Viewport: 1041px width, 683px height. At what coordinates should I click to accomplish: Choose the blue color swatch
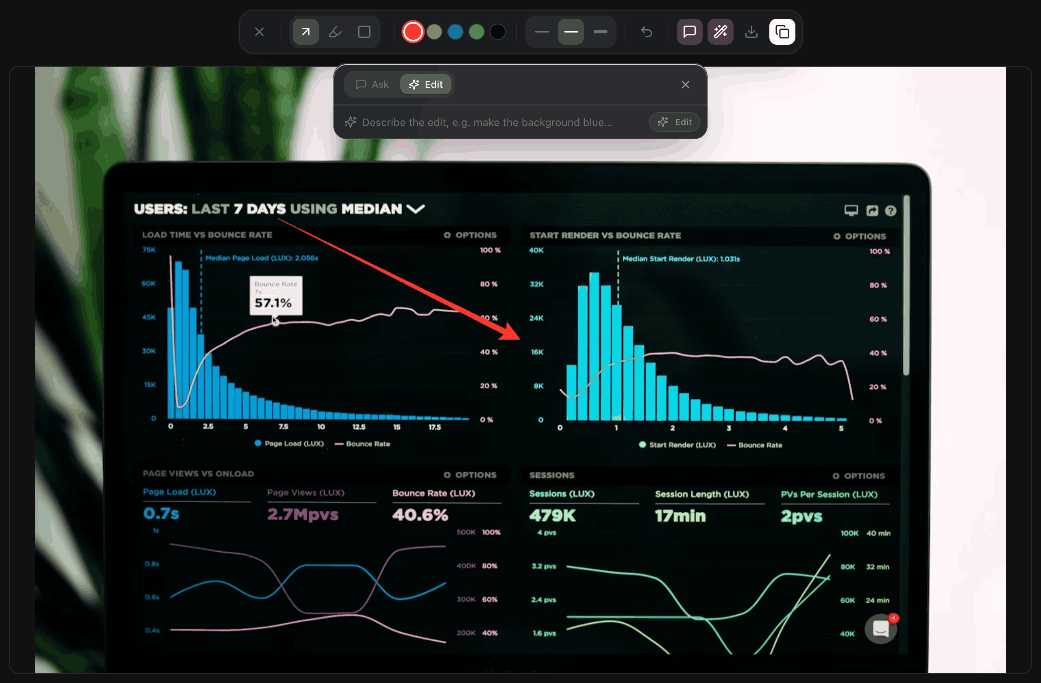tap(455, 32)
